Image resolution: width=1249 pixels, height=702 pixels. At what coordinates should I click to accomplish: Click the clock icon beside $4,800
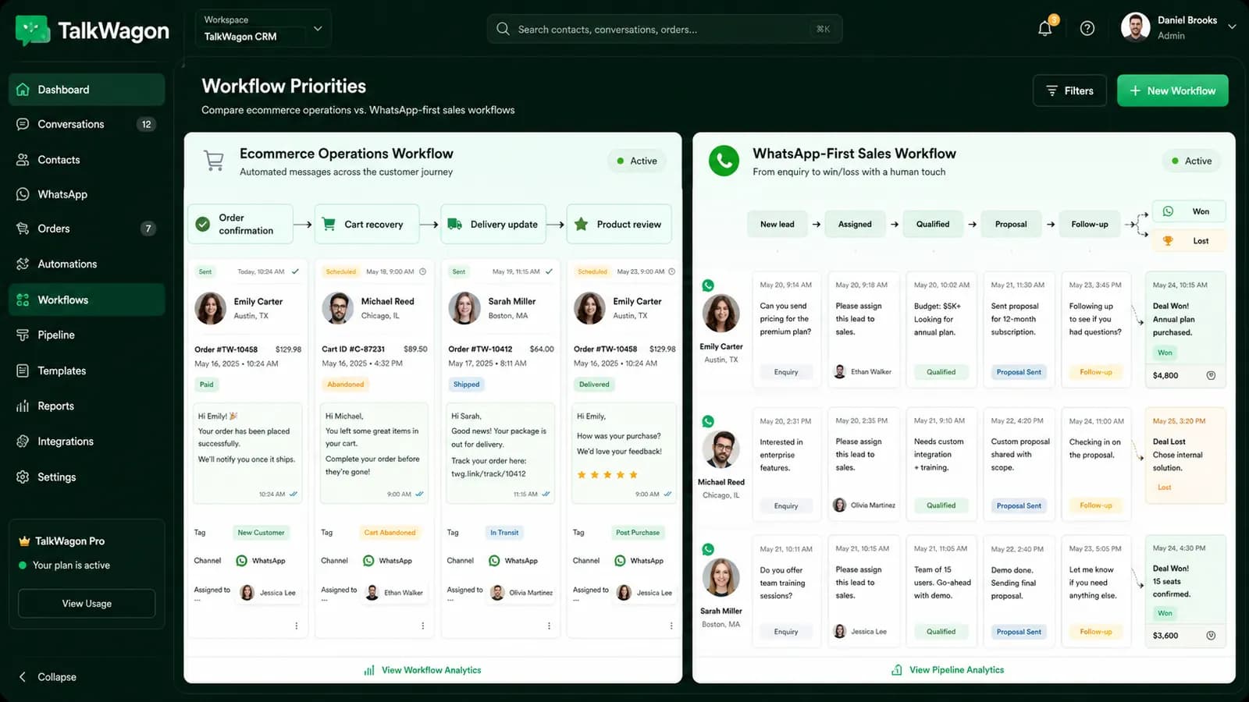(x=1211, y=375)
